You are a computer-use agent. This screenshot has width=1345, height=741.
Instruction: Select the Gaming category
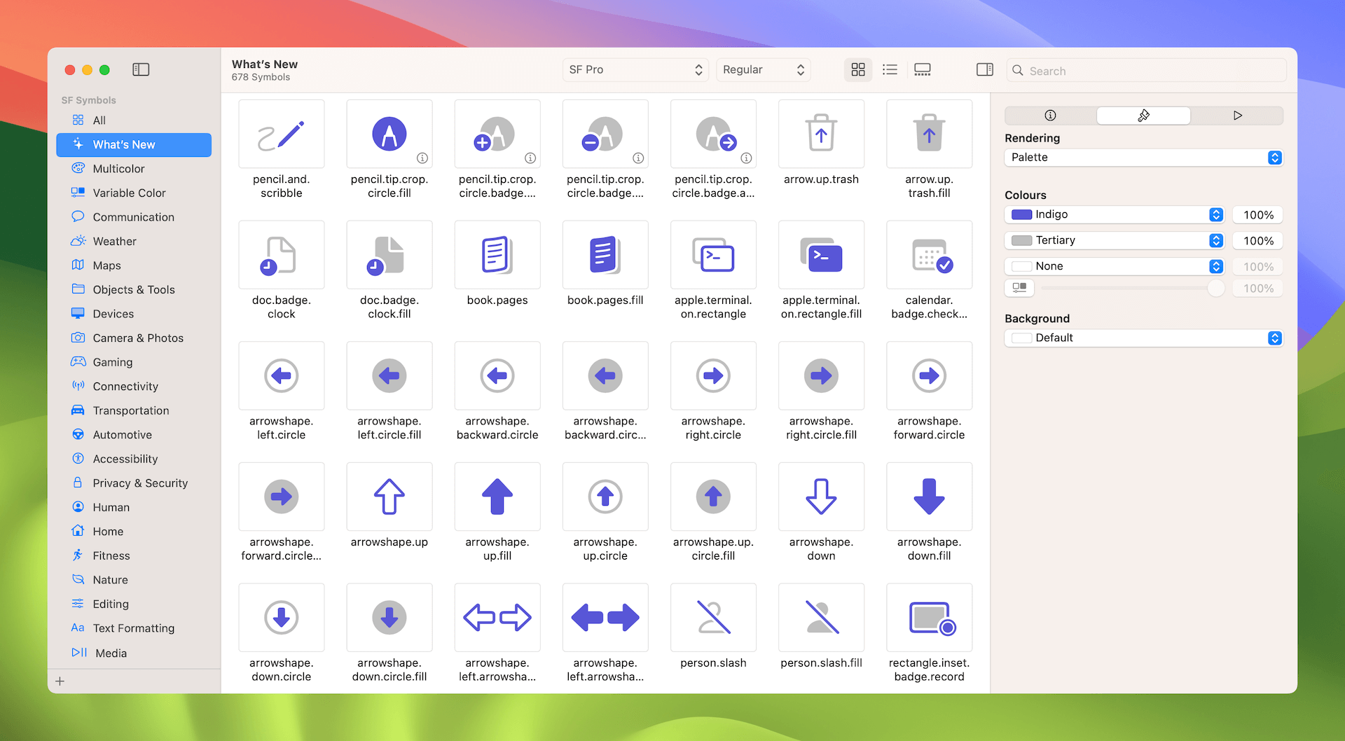111,362
